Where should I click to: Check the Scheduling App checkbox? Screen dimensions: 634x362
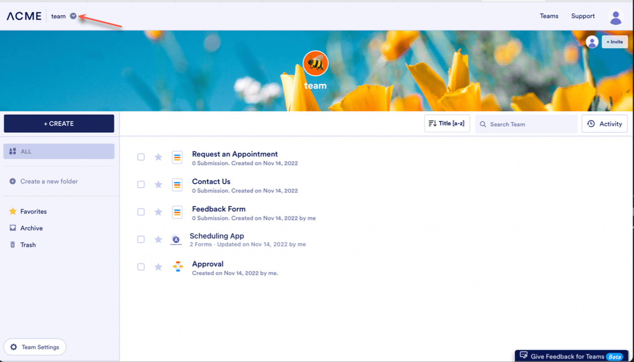[x=141, y=239]
